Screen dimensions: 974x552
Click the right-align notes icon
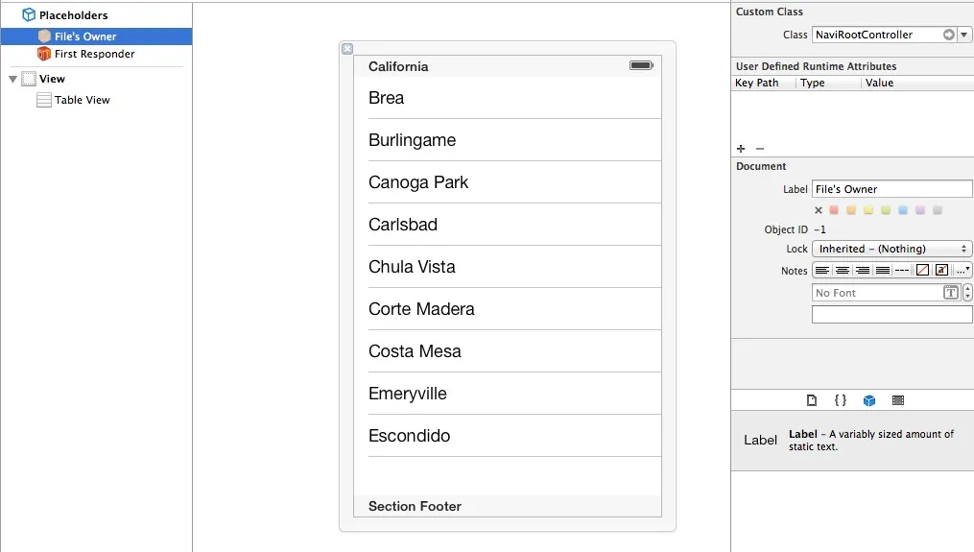[863, 271]
